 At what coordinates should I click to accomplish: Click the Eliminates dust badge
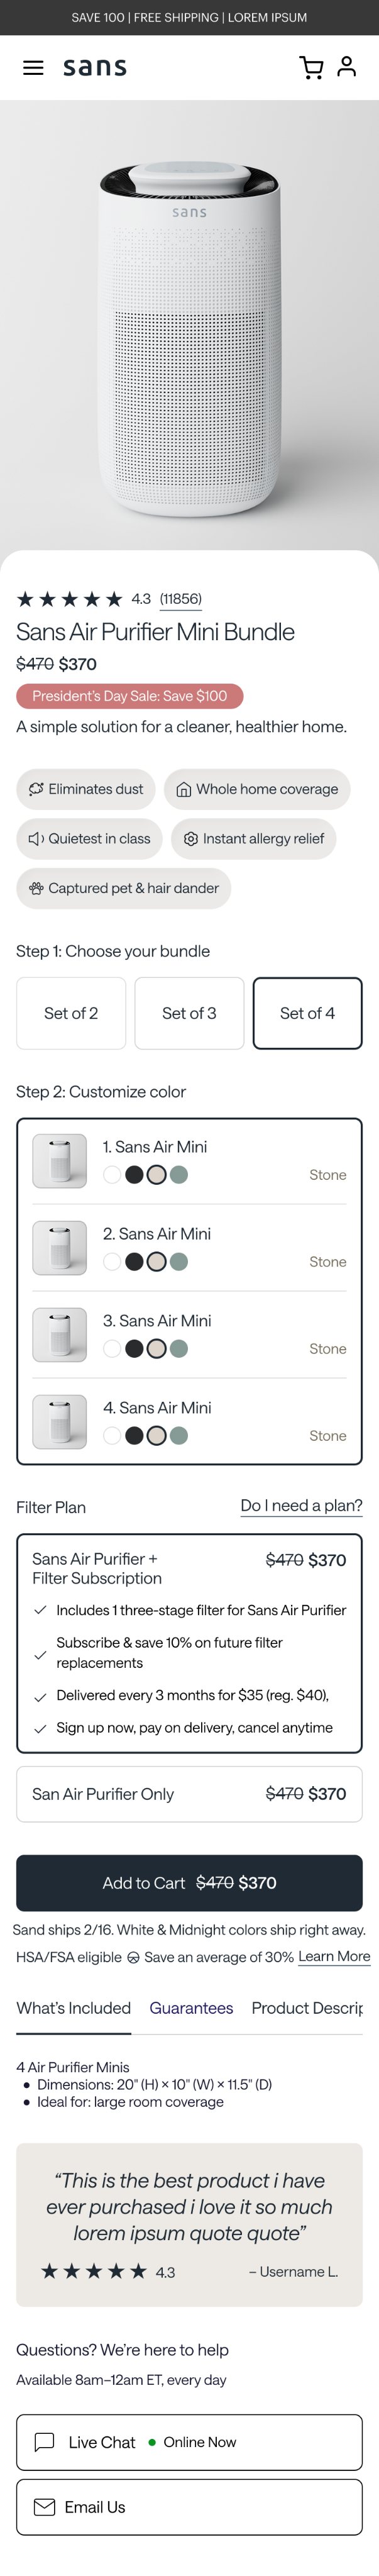click(x=86, y=789)
